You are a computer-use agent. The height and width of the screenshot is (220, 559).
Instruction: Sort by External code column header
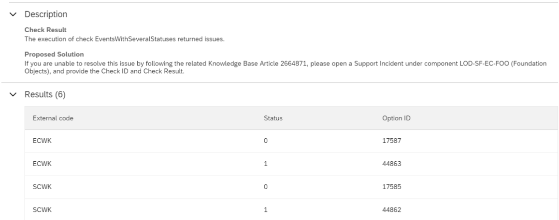[x=53, y=118]
